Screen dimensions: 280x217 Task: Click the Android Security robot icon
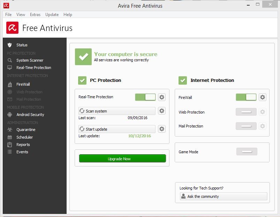[10, 115]
